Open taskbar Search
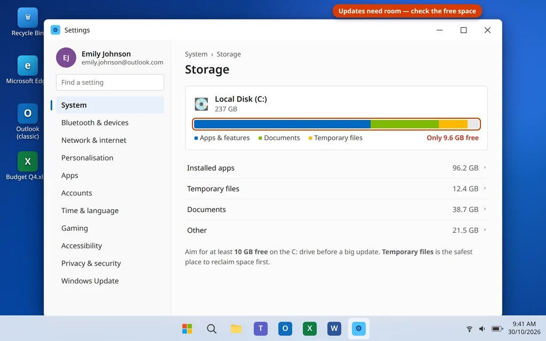546x341 pixels. tap(211, 328)
